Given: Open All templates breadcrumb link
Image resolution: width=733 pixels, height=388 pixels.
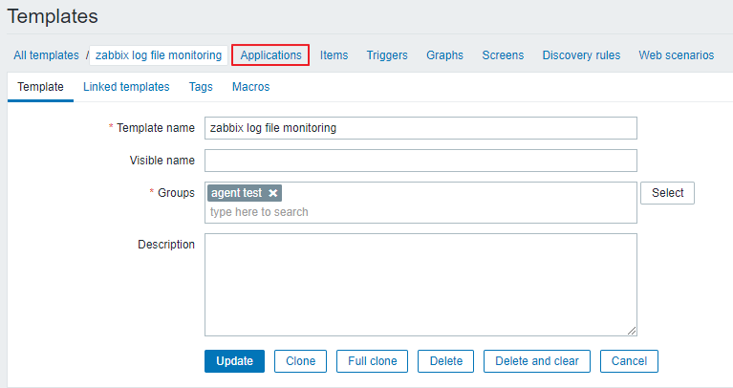Looking at the screenshot, I should tap(46, 55).
